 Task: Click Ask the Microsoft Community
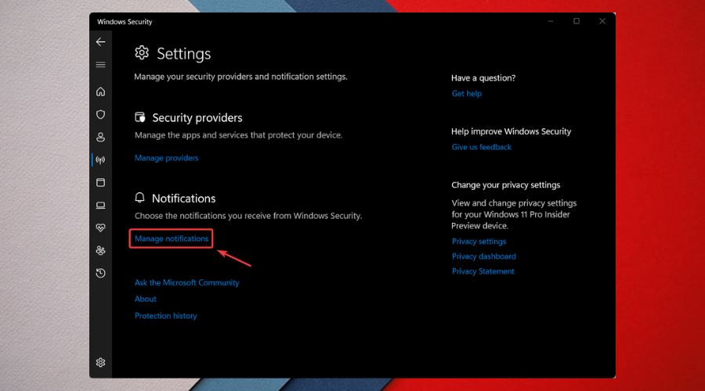point(186,283)
